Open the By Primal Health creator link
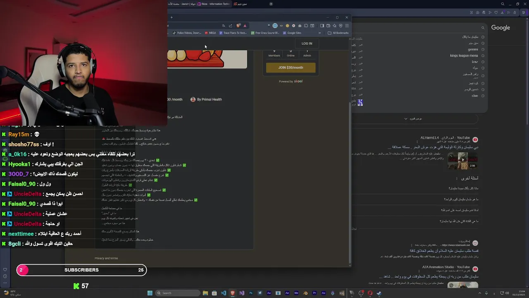 [x=206, y=99]
